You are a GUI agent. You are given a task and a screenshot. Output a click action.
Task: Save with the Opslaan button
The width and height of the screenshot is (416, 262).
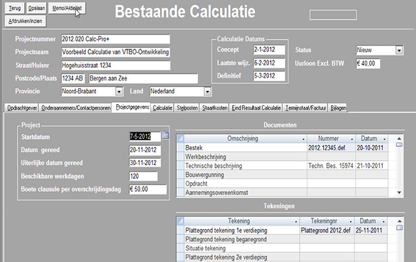36,8
